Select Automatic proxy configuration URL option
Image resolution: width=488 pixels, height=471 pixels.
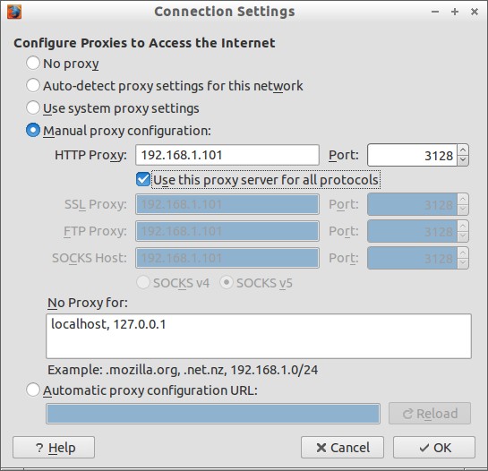pos(33,390)
